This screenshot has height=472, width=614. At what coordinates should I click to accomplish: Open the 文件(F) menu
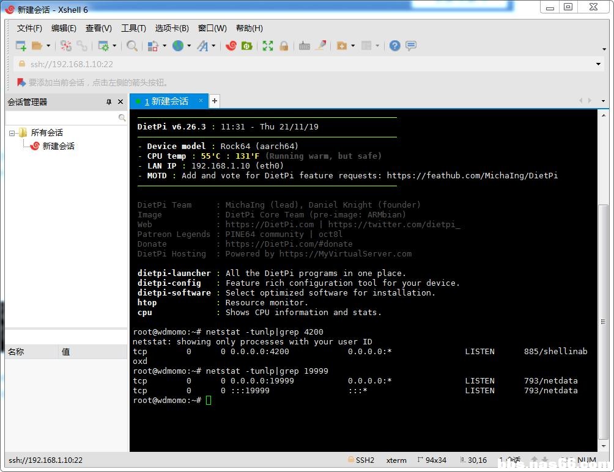[x=29, y=28]
